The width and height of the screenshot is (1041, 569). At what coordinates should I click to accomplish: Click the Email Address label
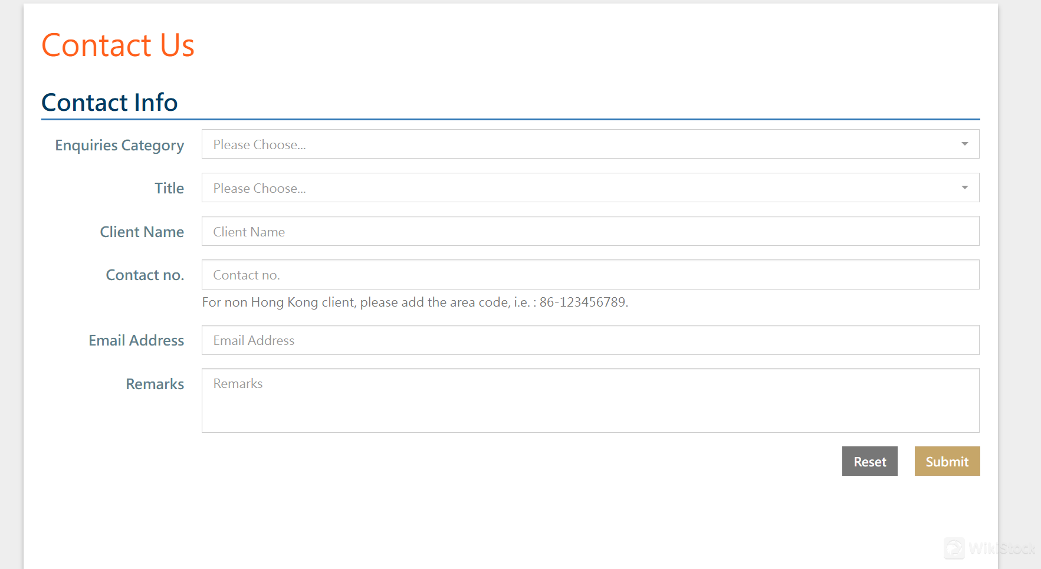tap(136, 341)
